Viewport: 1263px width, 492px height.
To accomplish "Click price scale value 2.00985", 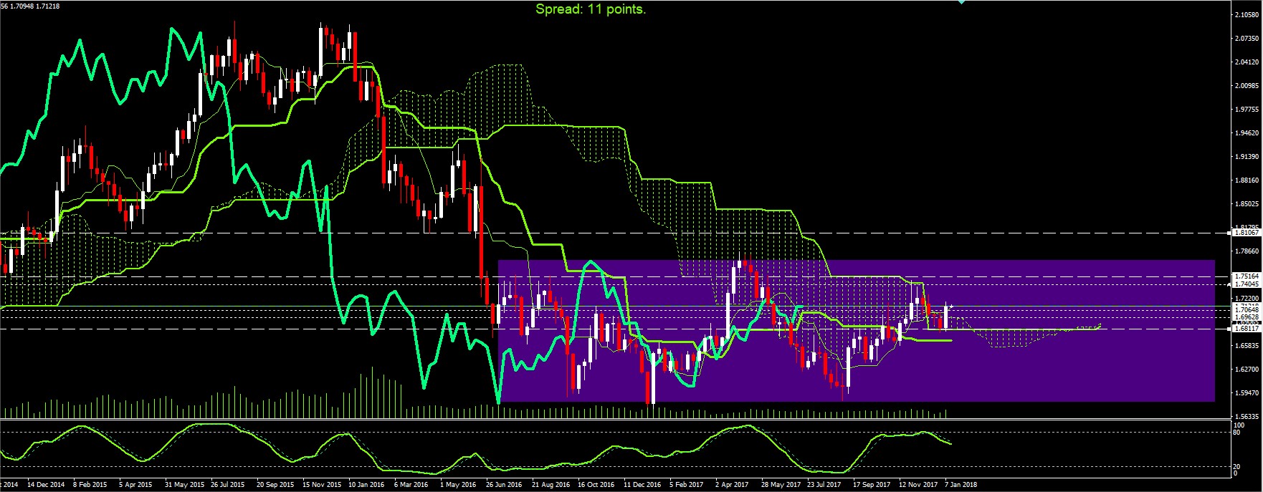I will (1247, 86).
